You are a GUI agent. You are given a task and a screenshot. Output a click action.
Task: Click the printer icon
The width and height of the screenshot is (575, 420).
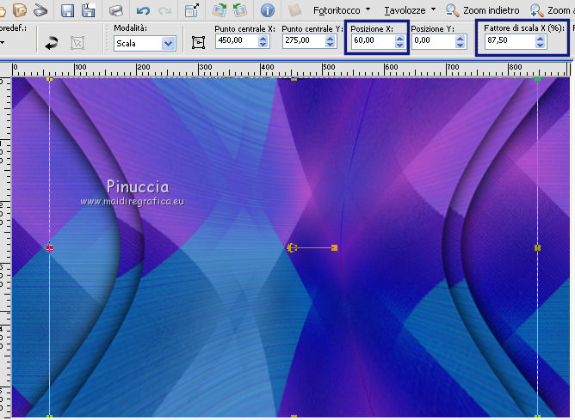(116, 10)
